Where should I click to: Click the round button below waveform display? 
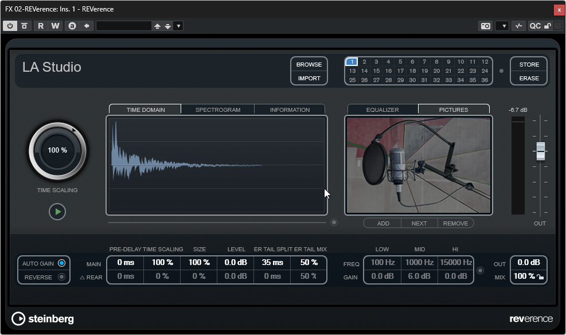pyautogui.click(x=334, y=223)
